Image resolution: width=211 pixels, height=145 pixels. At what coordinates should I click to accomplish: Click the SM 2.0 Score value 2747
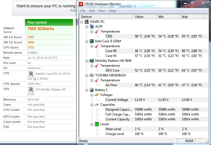[31, 37]
